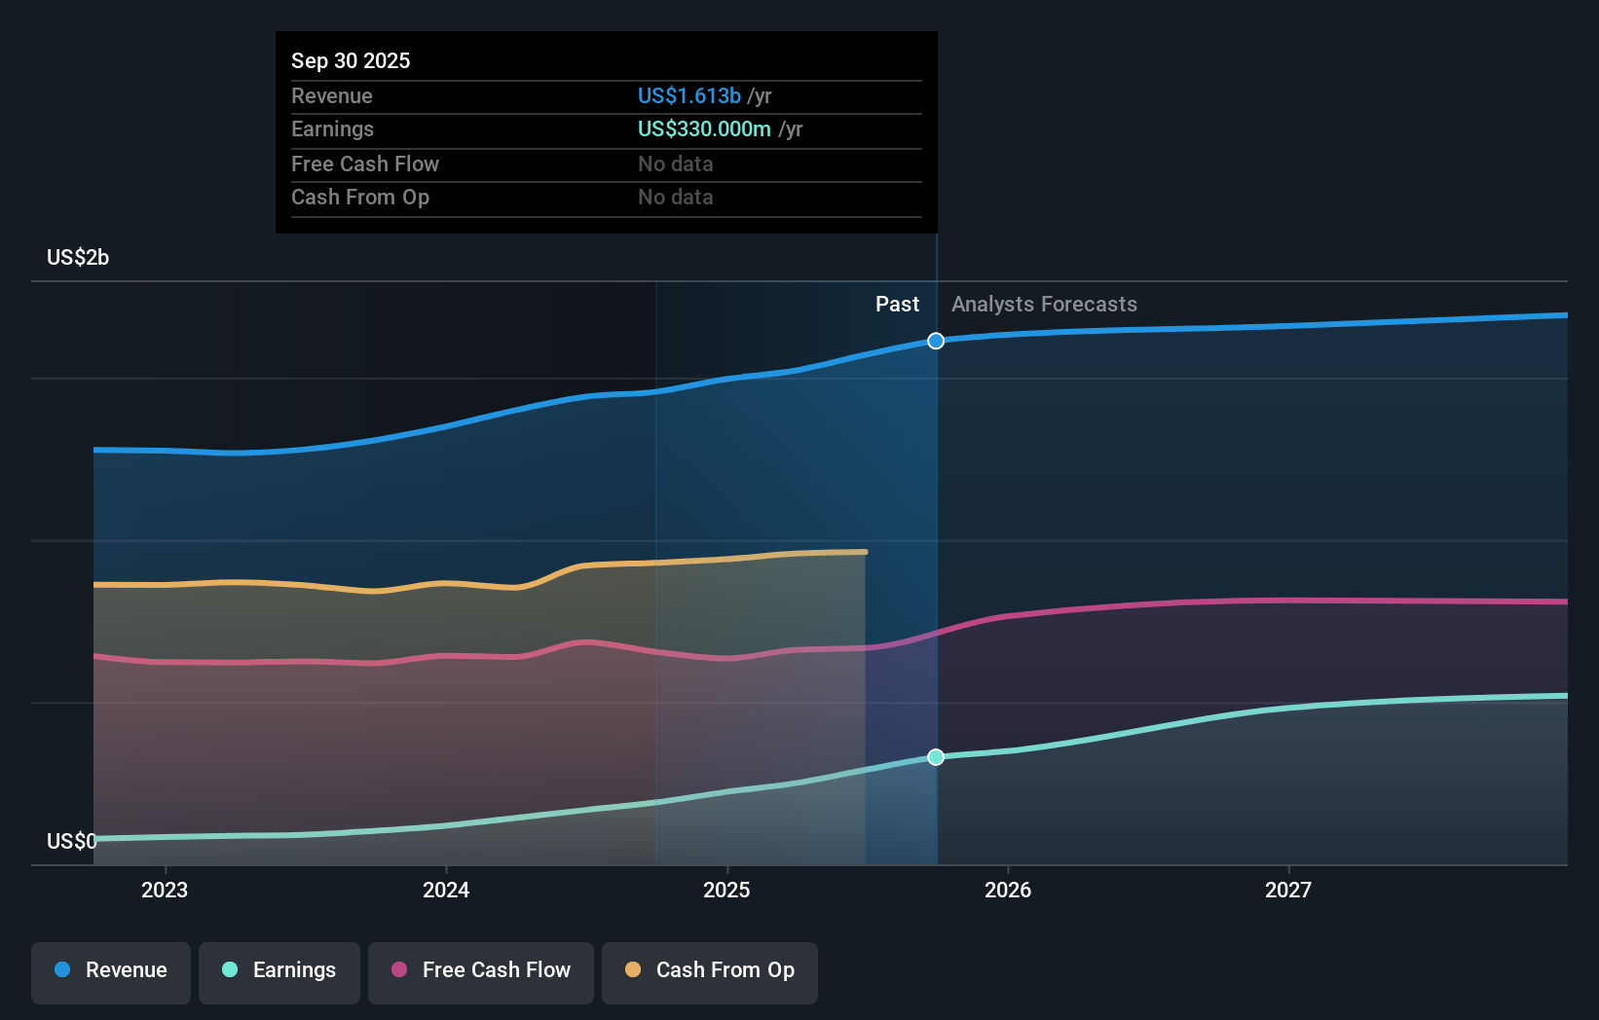Click the teal Earnings legend dot
1599x1020 pixels.
[228, 970]
